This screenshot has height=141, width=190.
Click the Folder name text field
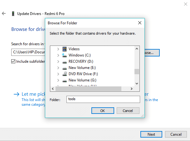[103, 99]
